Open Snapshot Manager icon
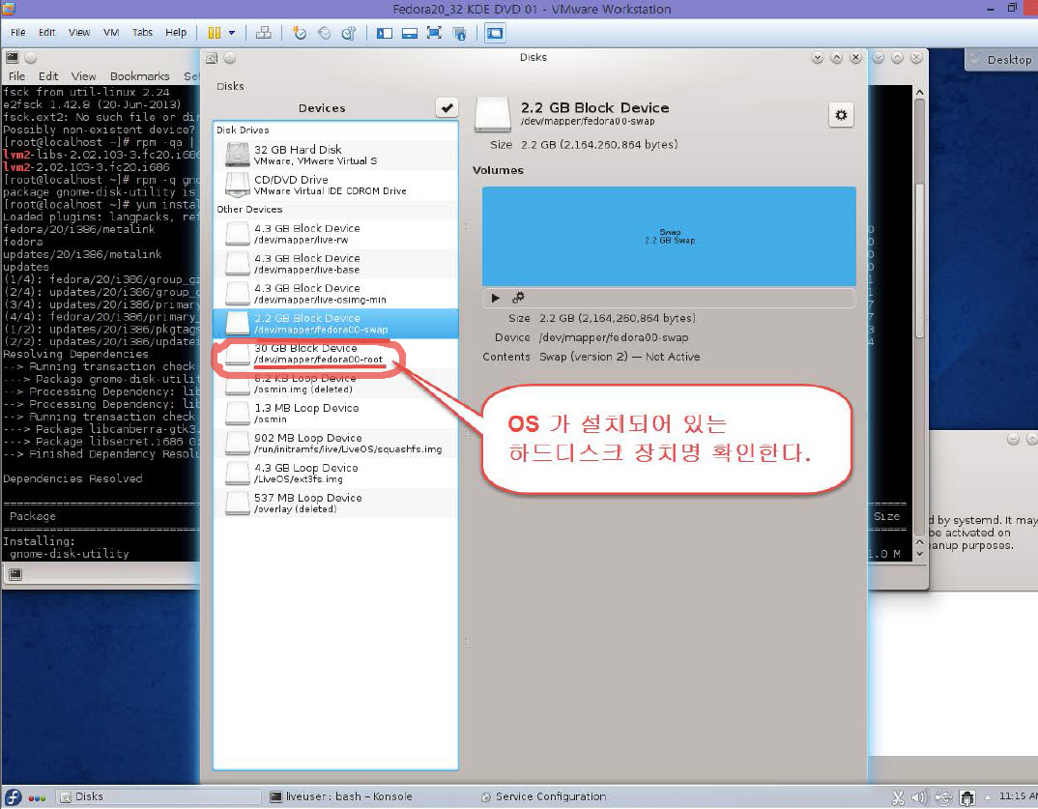The image size is (1038, 809). [x=349, y=33]
